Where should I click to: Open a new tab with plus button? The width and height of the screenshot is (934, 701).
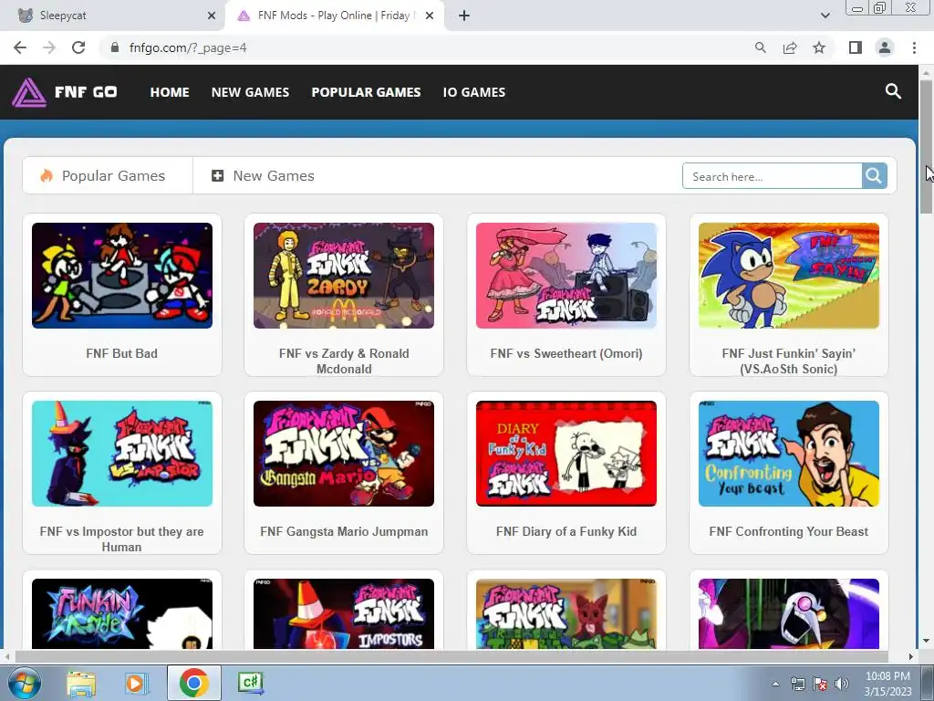(464, 16)
